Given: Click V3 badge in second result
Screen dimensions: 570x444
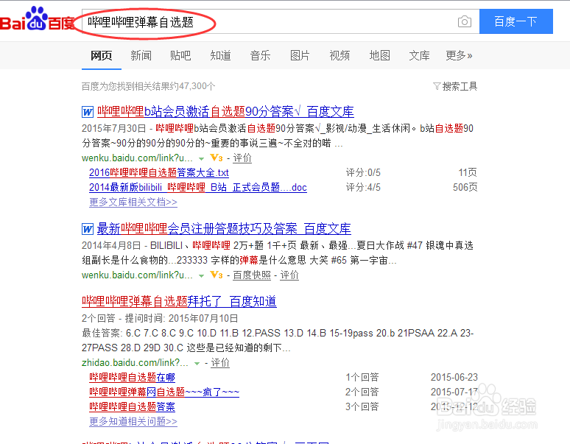Looking at the screenshot, I should point(217,275).
